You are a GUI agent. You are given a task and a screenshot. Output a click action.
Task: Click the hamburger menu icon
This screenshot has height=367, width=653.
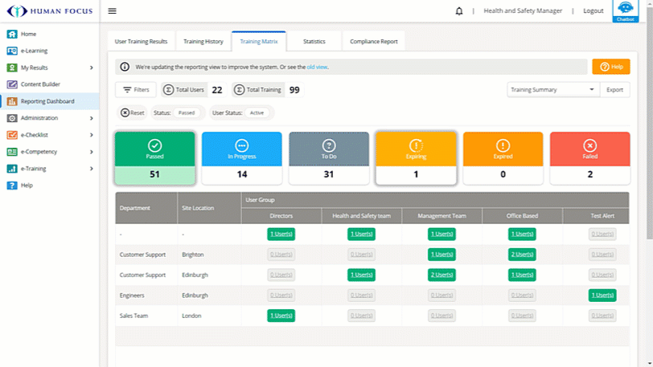coord(112,10)
